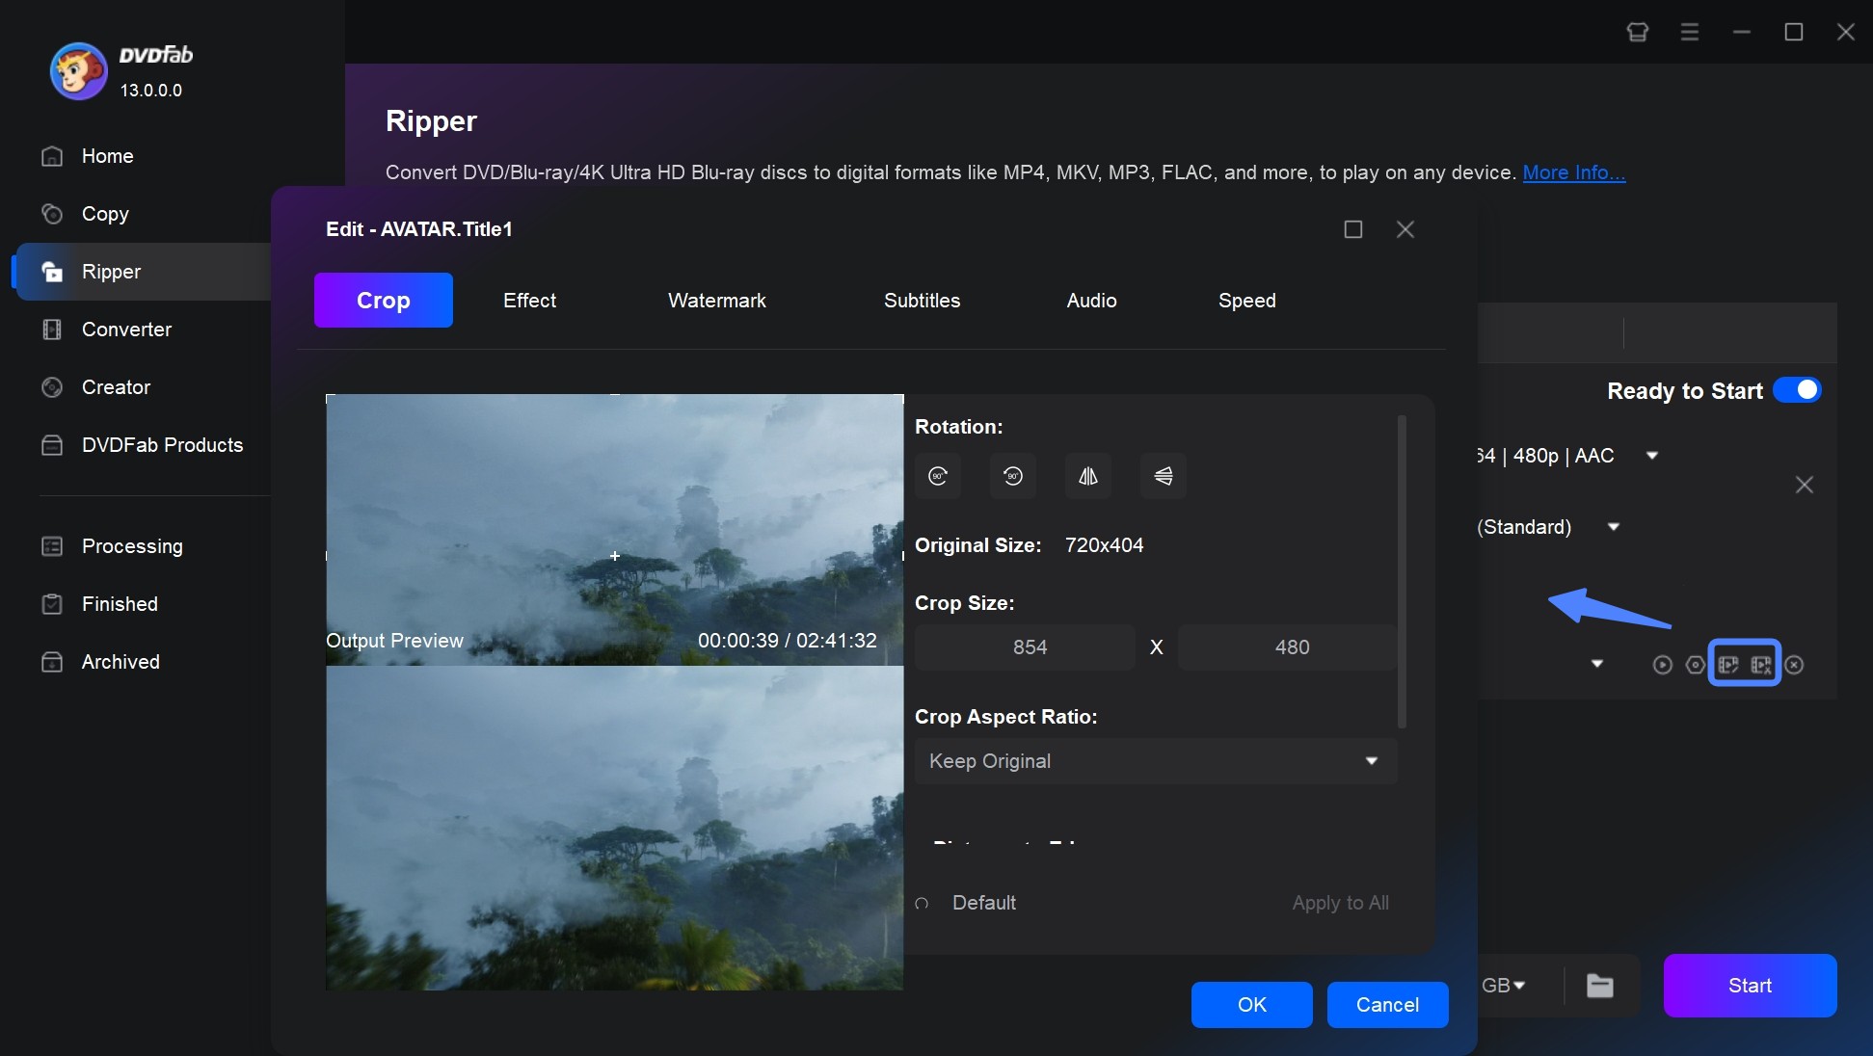
Task: Switch to the Effect tab
Action: [528, 299]
